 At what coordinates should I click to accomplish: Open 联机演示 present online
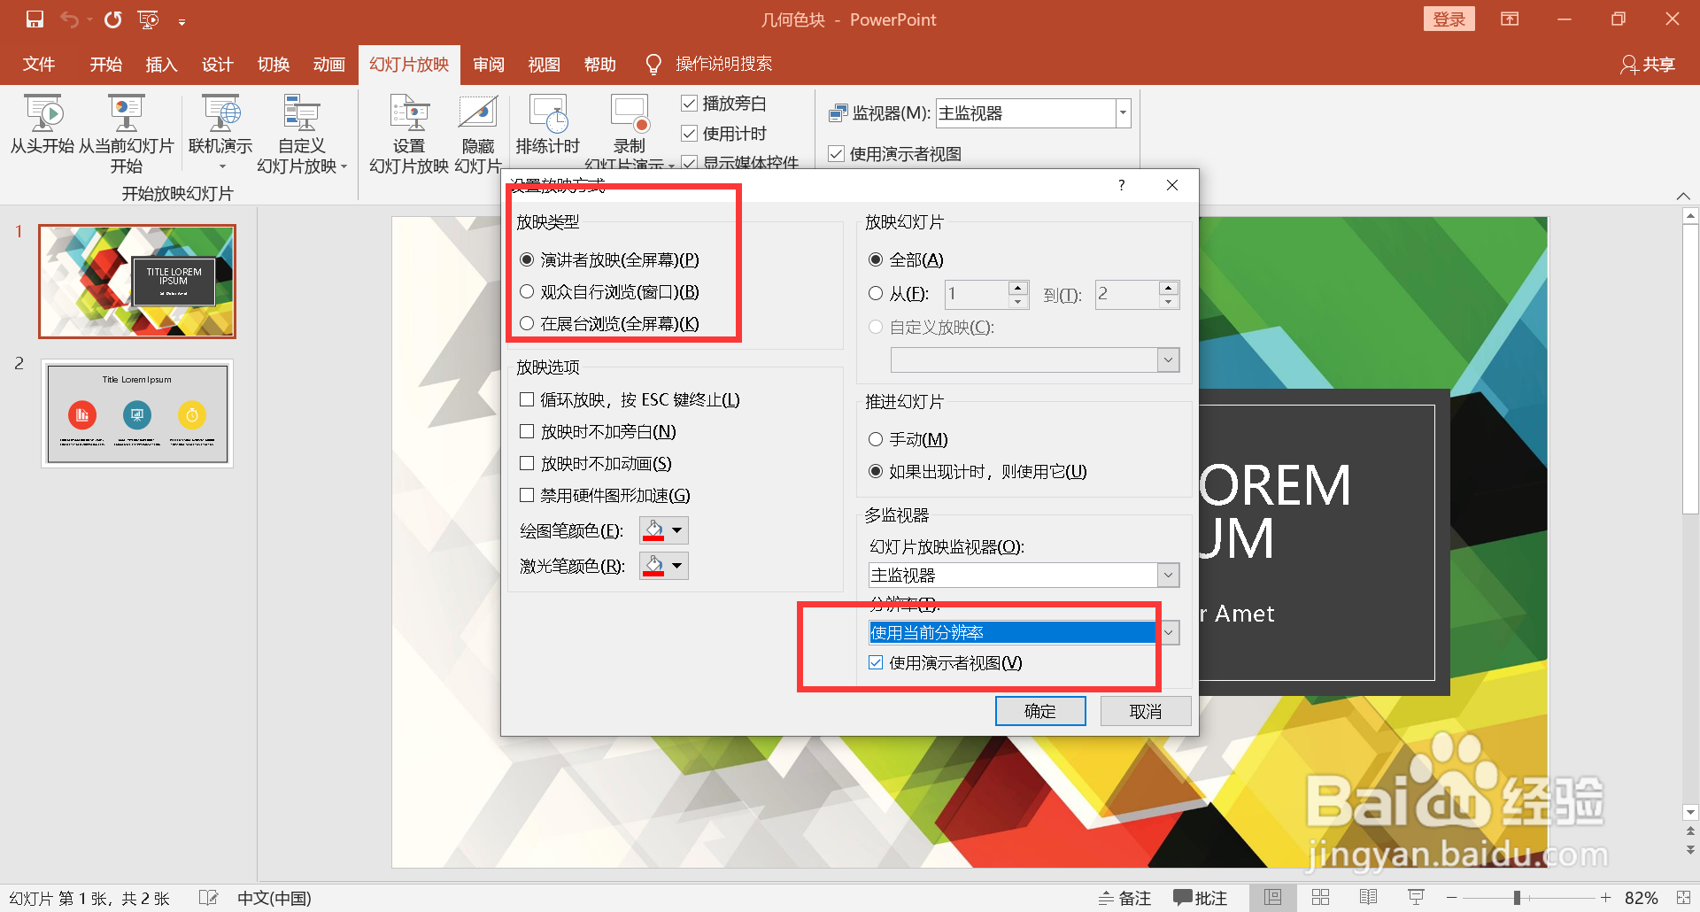220,133
